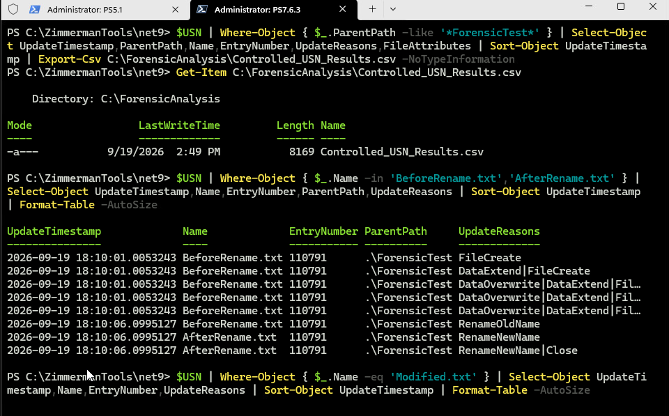Viewport: 669px width, 416px height.
Task: Click the RenameOldName update reason
Action: (499, 324)
